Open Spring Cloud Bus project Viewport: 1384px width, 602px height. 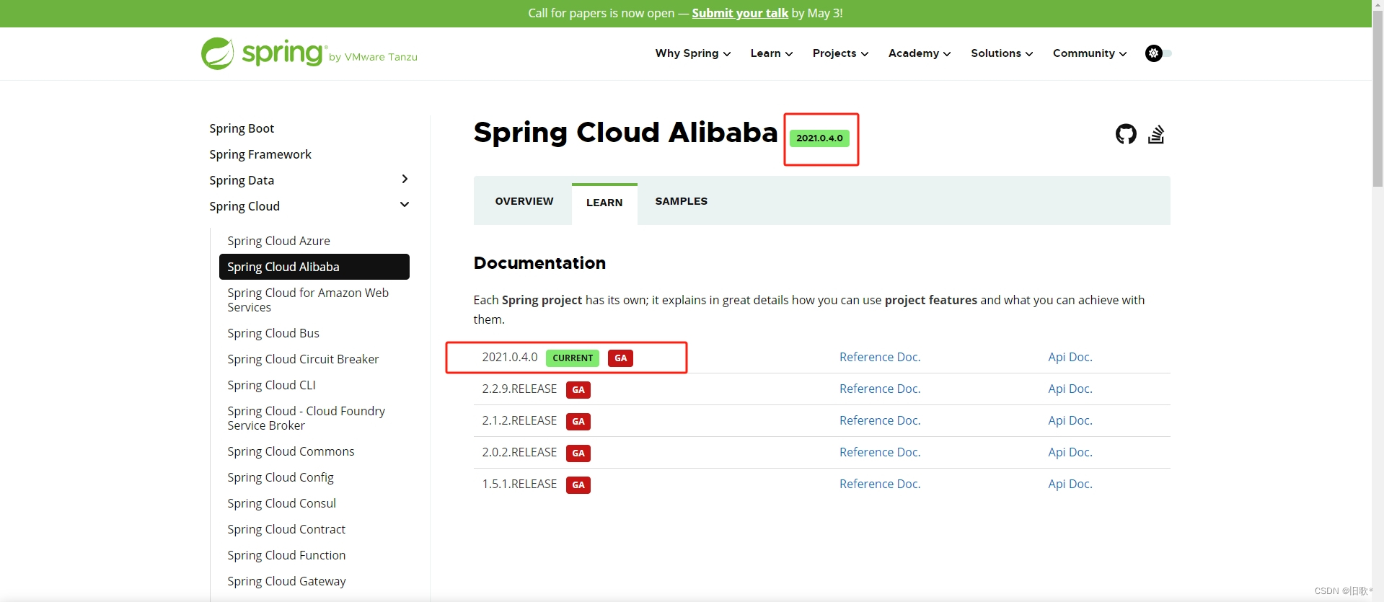coord(273,333)
